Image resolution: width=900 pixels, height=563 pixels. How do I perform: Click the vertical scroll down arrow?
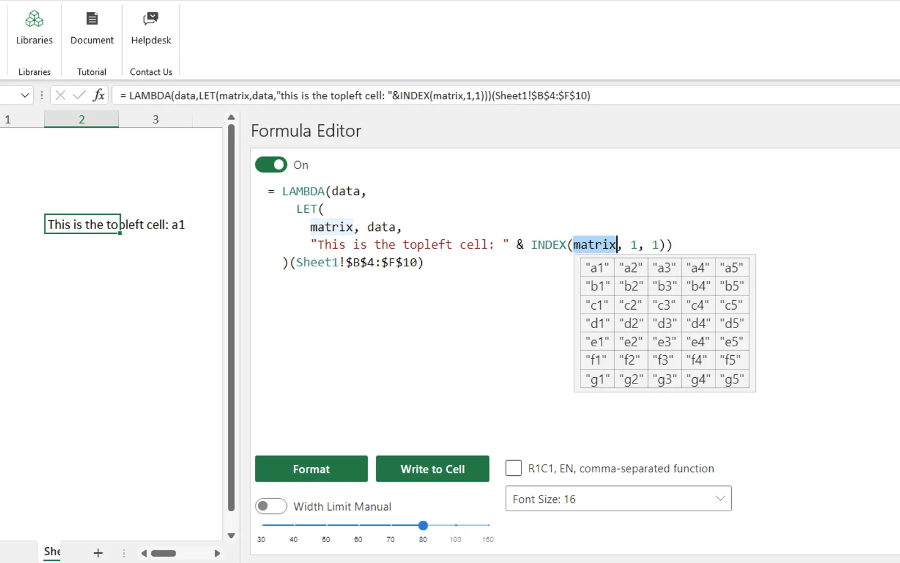pyautogui.click(x=231, y=536)
